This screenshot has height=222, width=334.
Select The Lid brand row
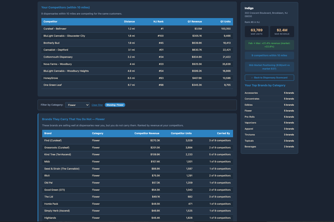(137, 197)
